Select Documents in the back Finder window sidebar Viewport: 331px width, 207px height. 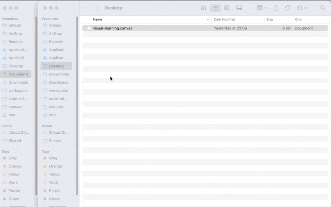(x=16, y=74)
